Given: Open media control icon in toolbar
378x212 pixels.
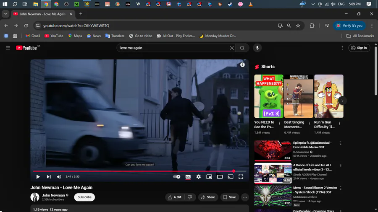Looking at the screenshot, I should pos(327,26).
